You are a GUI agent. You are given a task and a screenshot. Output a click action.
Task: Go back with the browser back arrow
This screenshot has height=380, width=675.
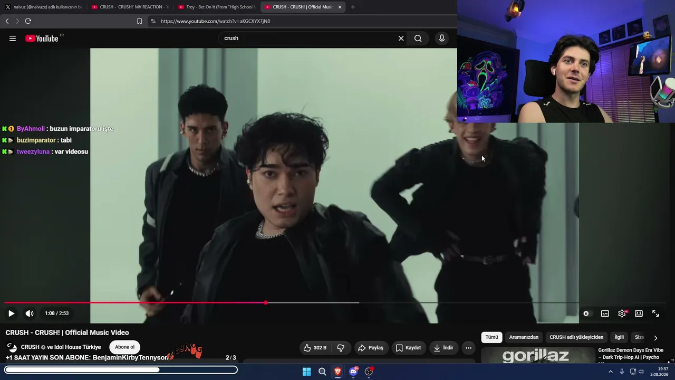(7, 21)
